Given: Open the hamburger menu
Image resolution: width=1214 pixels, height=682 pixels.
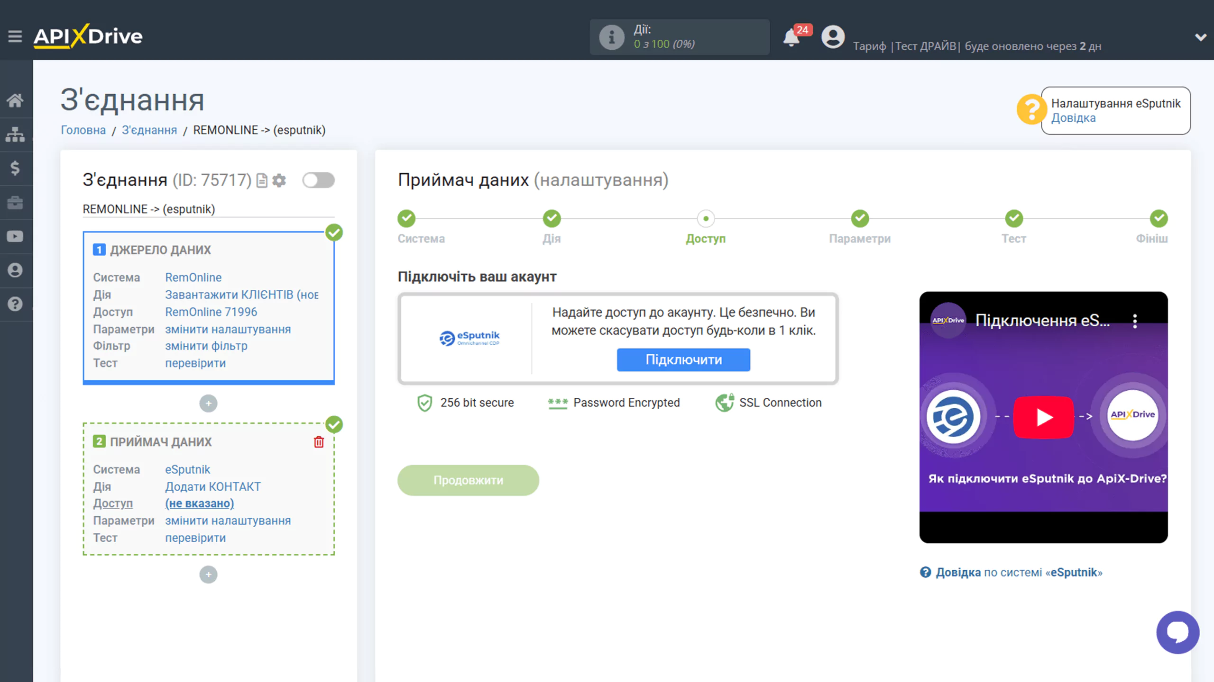Looking at the screenshot, I should click(15, 36).
